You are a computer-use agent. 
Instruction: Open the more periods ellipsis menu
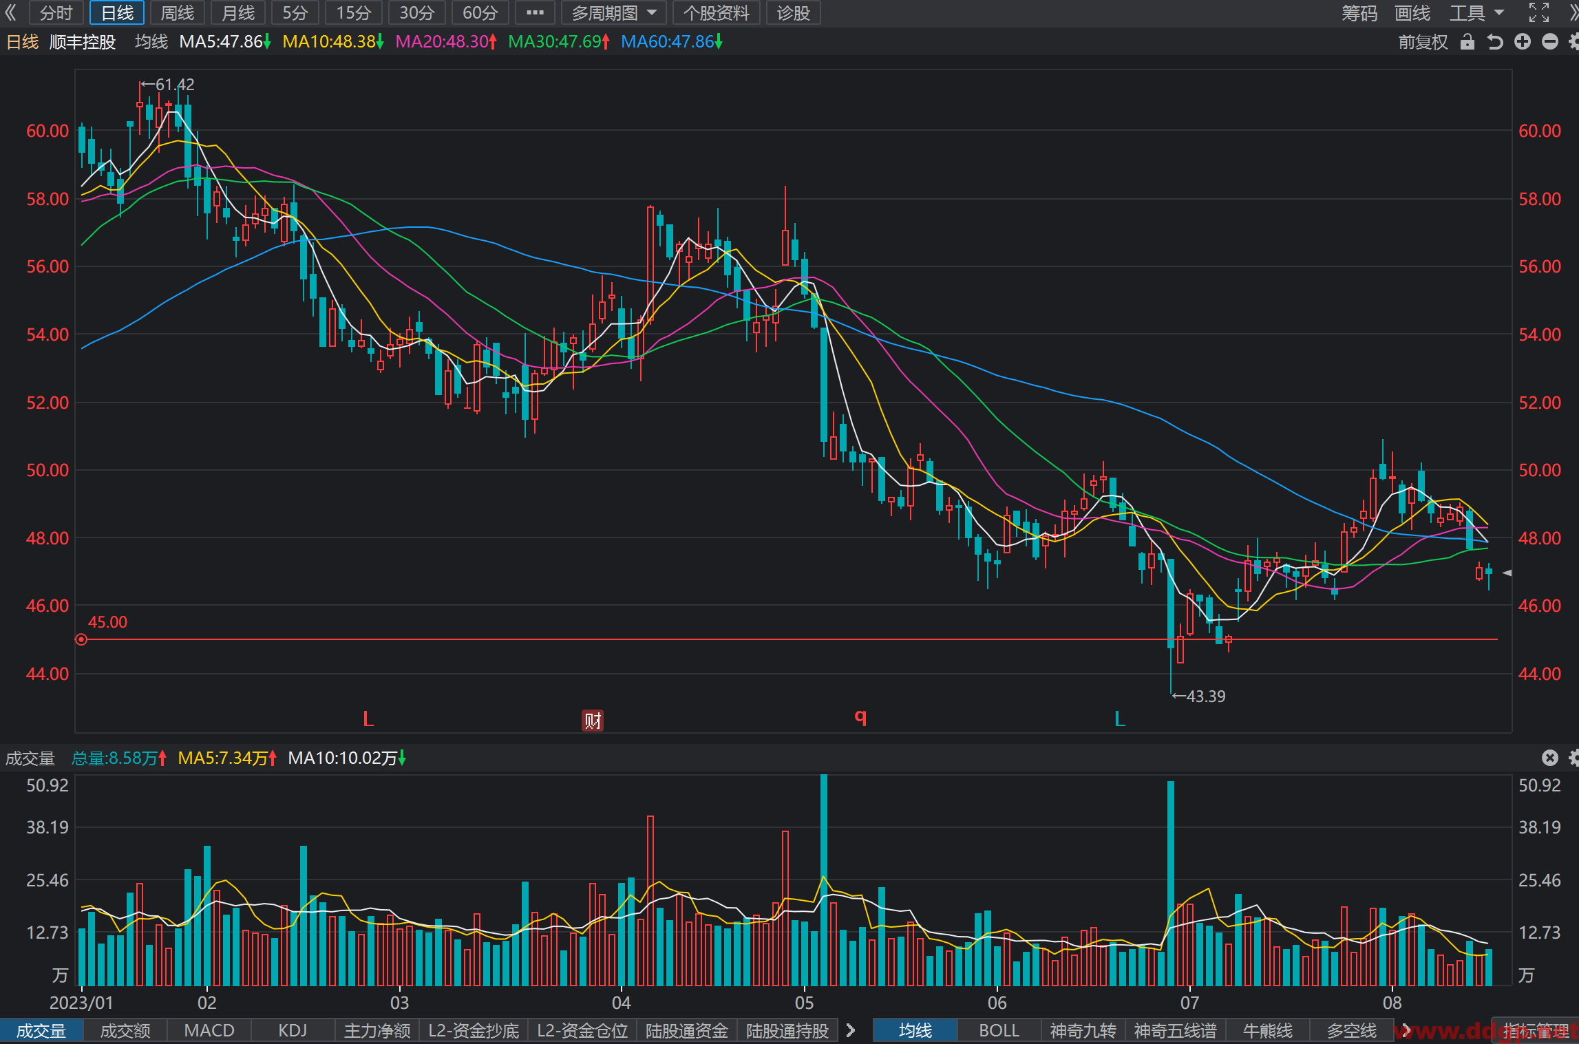[x=535, y=13]
